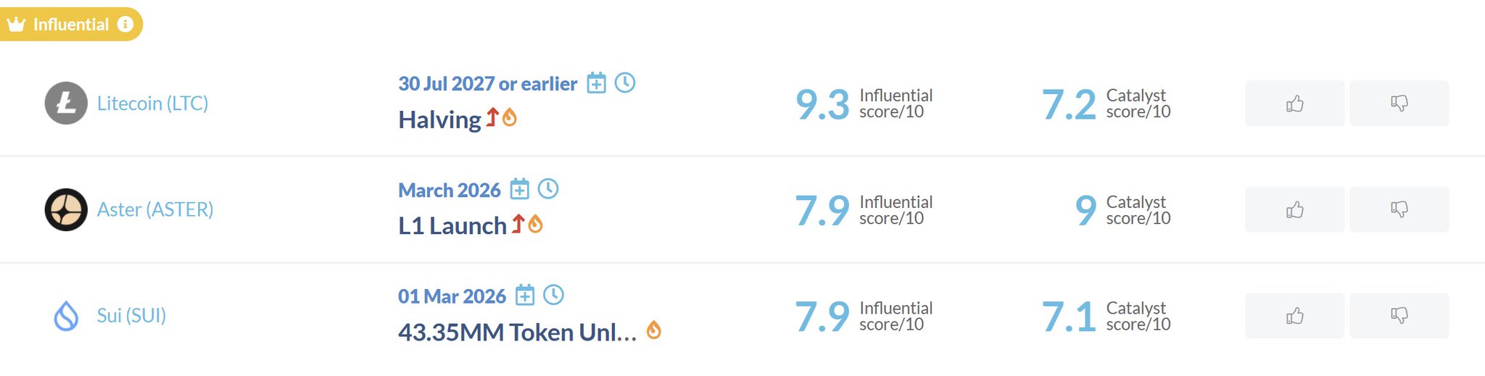Downvote the Sui token unlock event

(1399, 316)
